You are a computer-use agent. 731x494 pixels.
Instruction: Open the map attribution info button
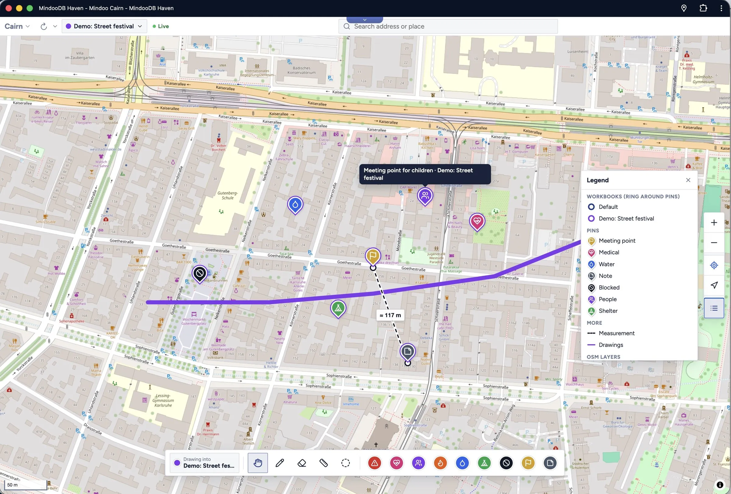(720, 485)
